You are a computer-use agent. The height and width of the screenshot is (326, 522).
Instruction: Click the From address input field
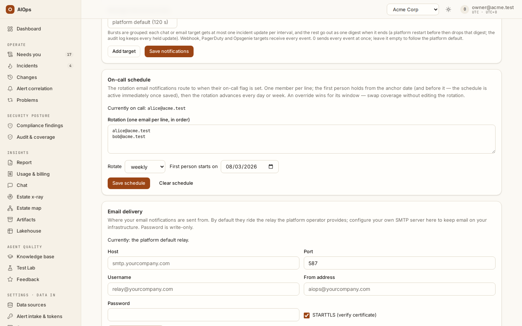pos(399,289)
